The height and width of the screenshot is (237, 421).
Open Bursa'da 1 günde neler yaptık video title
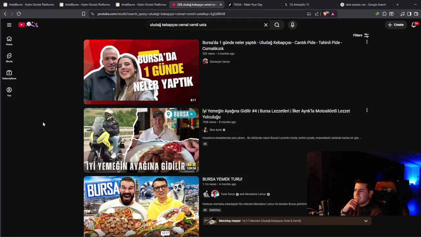click(272, 45)
